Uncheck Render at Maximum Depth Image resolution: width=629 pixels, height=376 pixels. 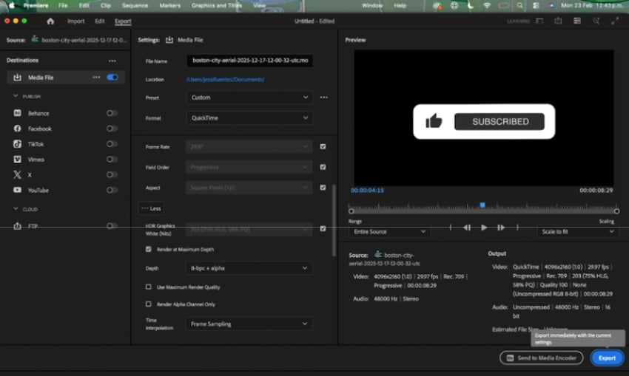149,250
